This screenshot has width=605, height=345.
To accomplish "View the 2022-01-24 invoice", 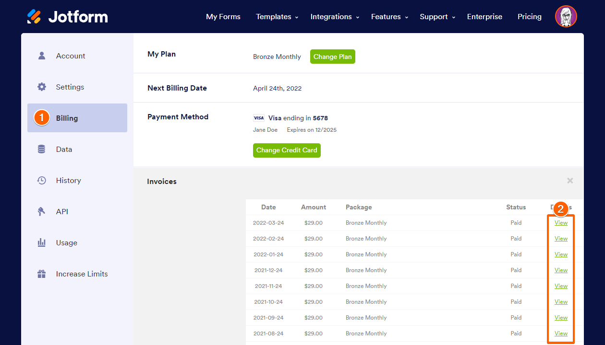I will pyautogui.click(x=561, y=254).
